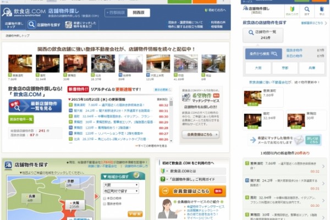This screenshot has width=330, height=220.
Task: Select 兵庫 tab in mobile view
Action: click(x=312, y=68)
